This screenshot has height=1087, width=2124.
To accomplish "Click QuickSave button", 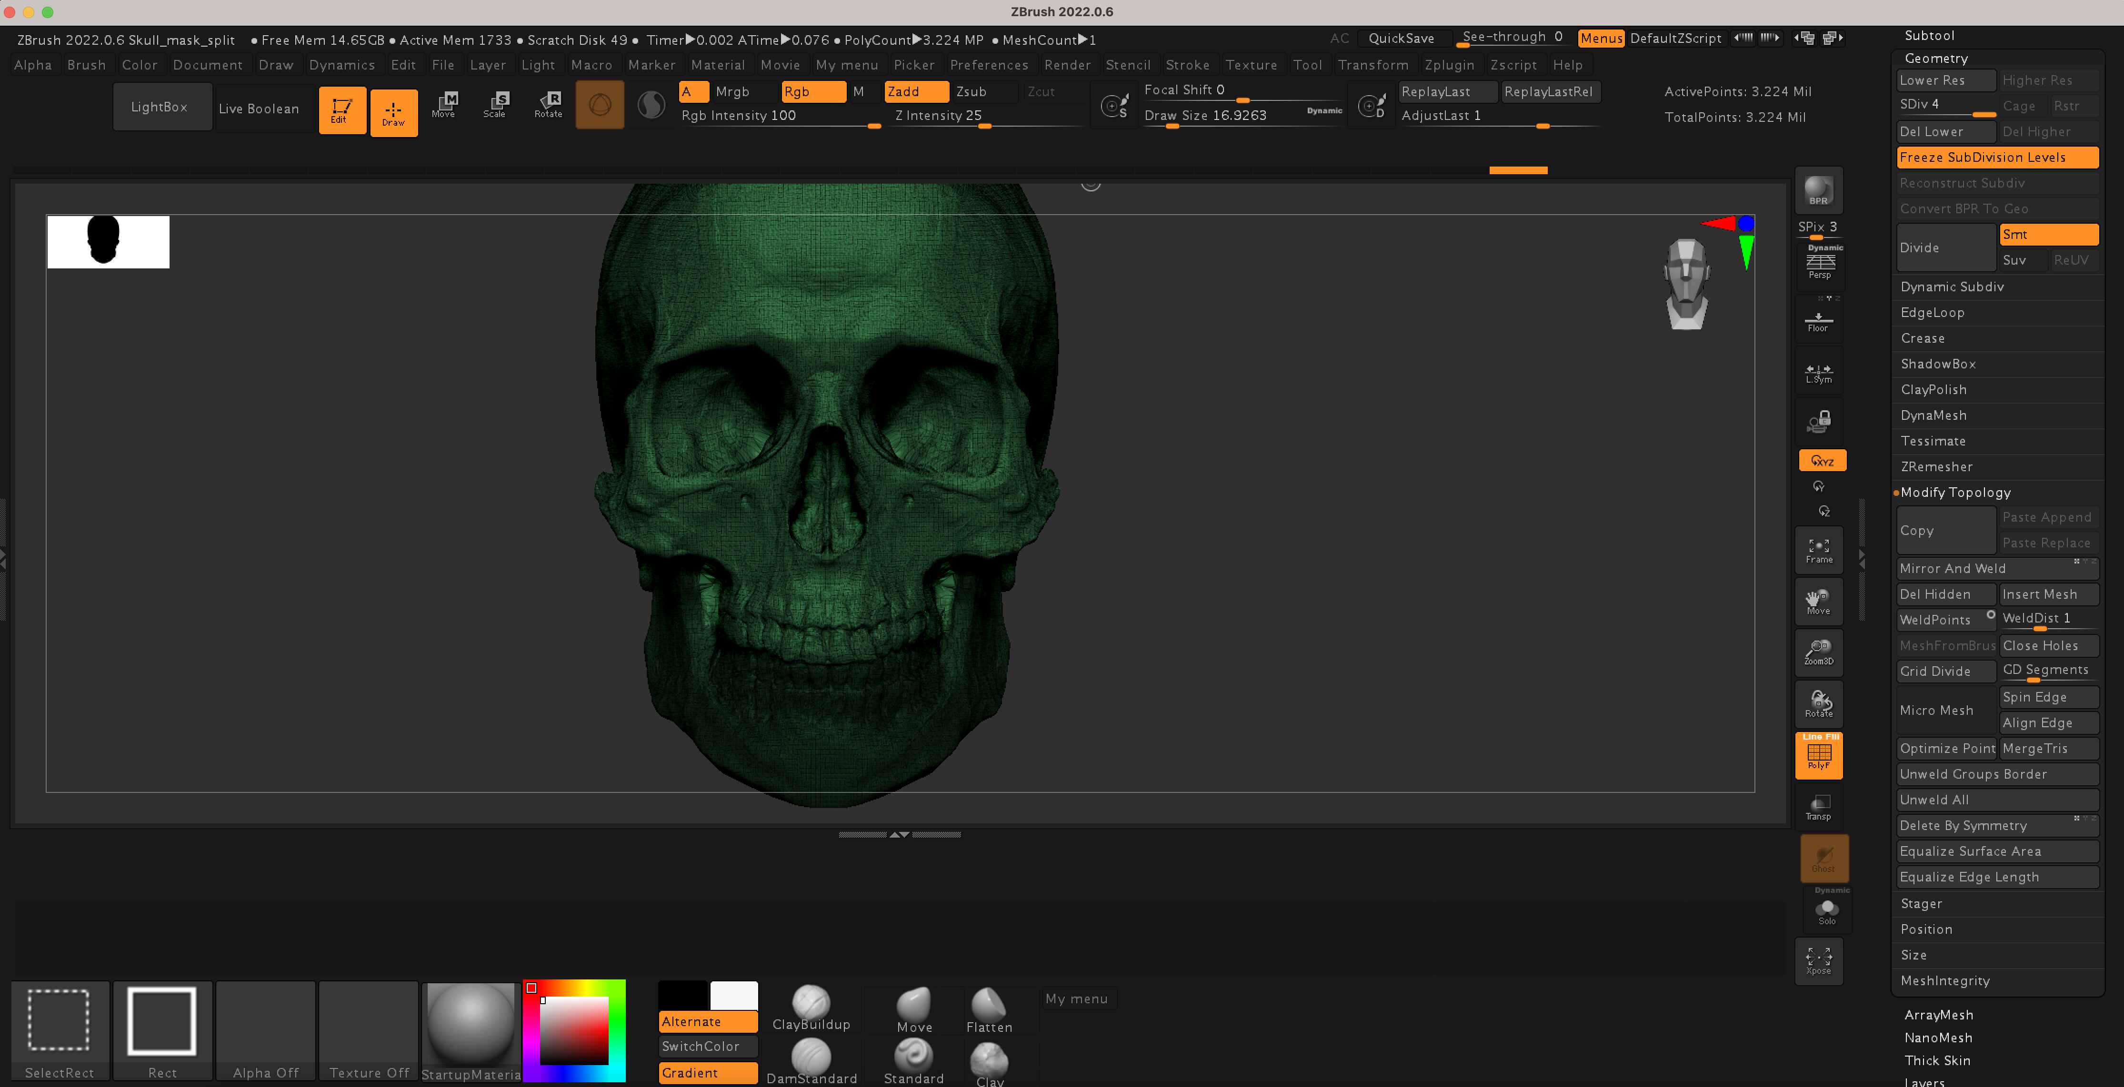I will (x=1401, y=38).
